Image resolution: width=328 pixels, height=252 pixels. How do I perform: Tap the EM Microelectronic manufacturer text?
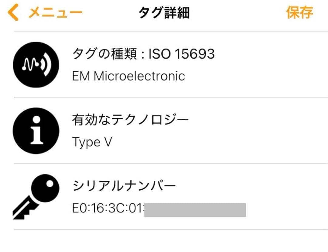coord(128,76)
